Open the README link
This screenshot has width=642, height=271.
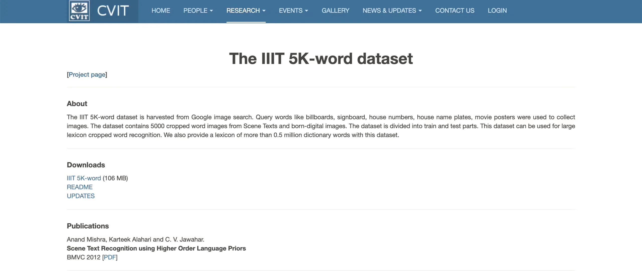click(x=80, y=187)
